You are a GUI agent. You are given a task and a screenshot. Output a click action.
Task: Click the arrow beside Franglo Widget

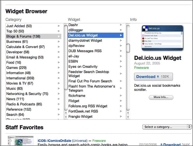(x=121, y=116)
